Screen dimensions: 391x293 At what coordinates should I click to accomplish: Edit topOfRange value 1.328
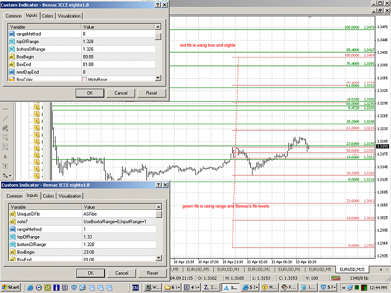[118, 42]
